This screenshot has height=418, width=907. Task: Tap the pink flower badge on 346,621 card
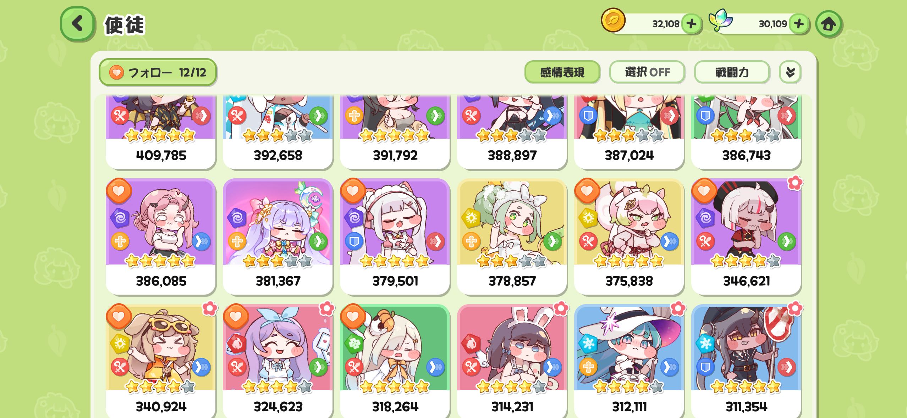pos(795,183)
